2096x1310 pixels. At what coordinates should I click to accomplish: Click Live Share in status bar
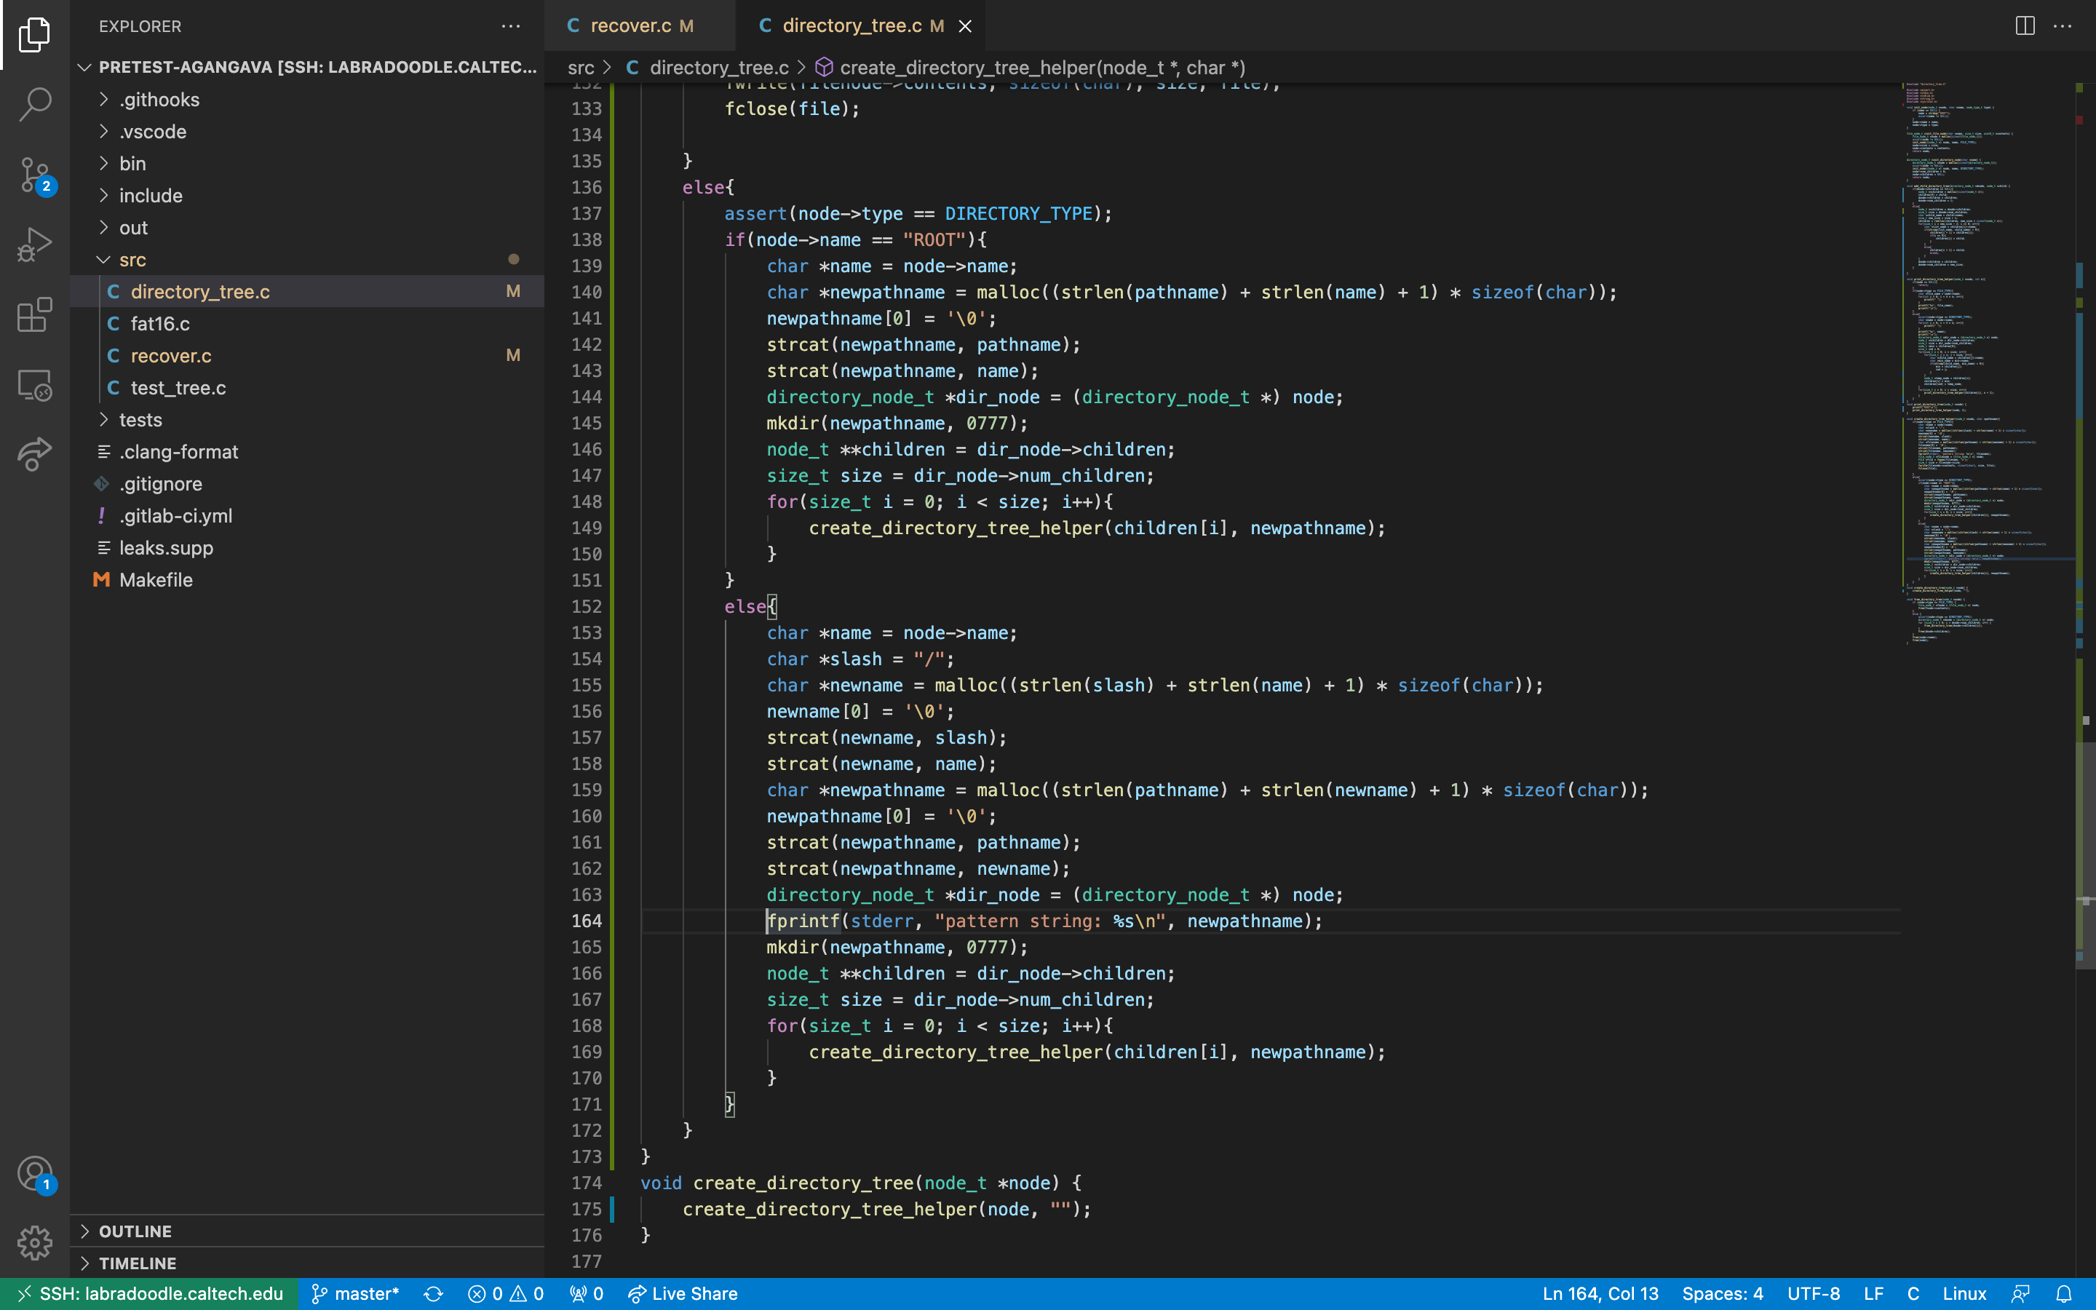pos(683,1293)
